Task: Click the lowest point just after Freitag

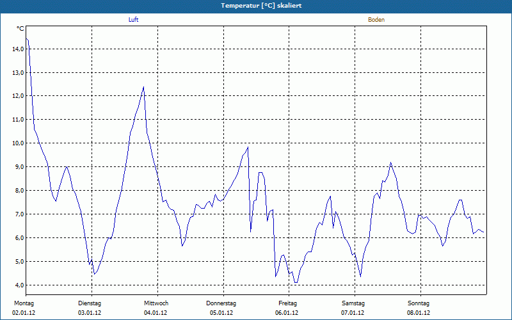Action: (296, 282)
